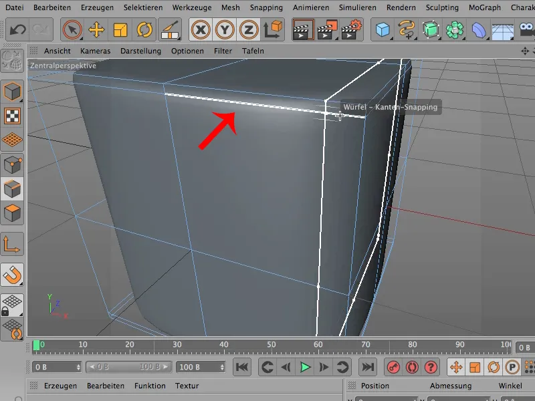Switch to Model mode cube icon
Viewport: 535px width, 401px height.
[12, 92]
